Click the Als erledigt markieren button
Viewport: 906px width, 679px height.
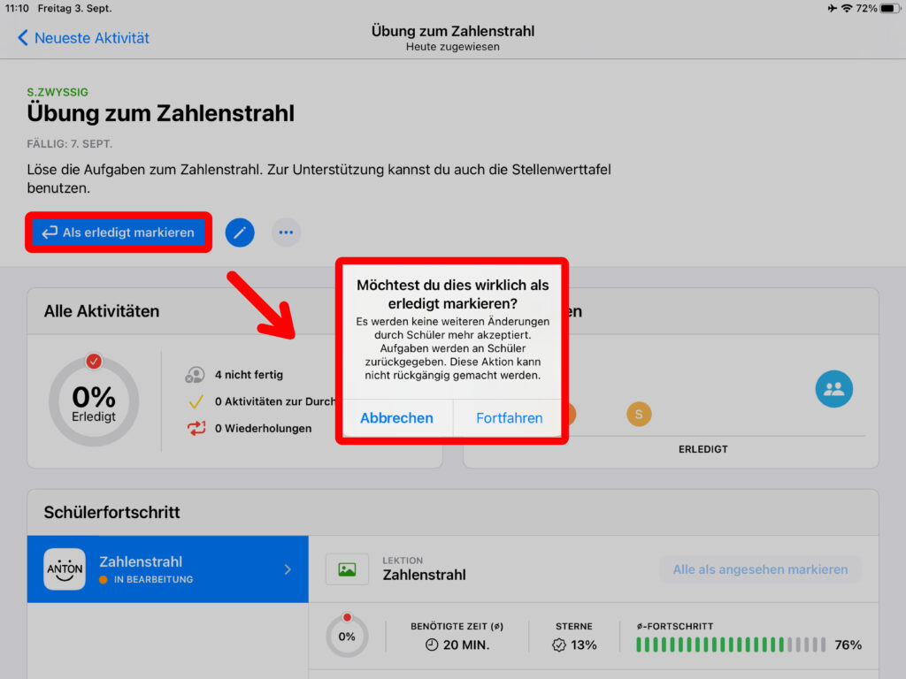119,233
